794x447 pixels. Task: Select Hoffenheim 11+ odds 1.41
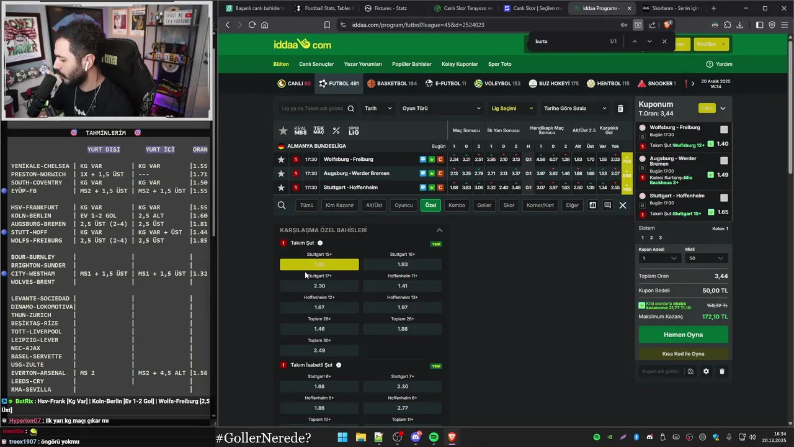coord(403,286)
